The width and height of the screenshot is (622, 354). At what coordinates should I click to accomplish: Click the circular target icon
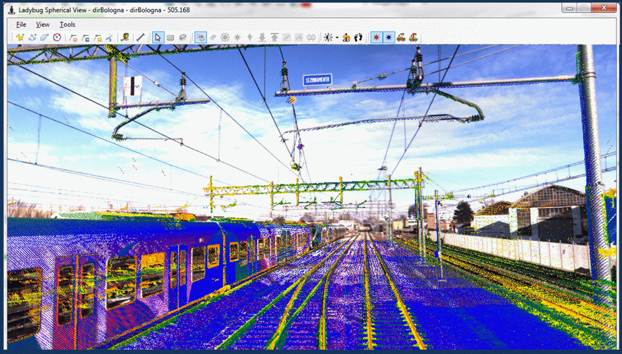(57, 38)
